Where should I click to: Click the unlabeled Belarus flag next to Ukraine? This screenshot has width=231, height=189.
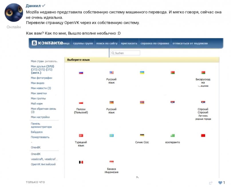[x=173, y=73]
